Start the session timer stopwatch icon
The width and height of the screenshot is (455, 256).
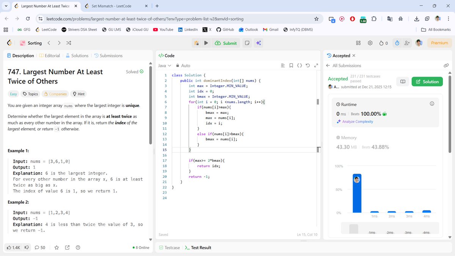(x=397, y=43)
